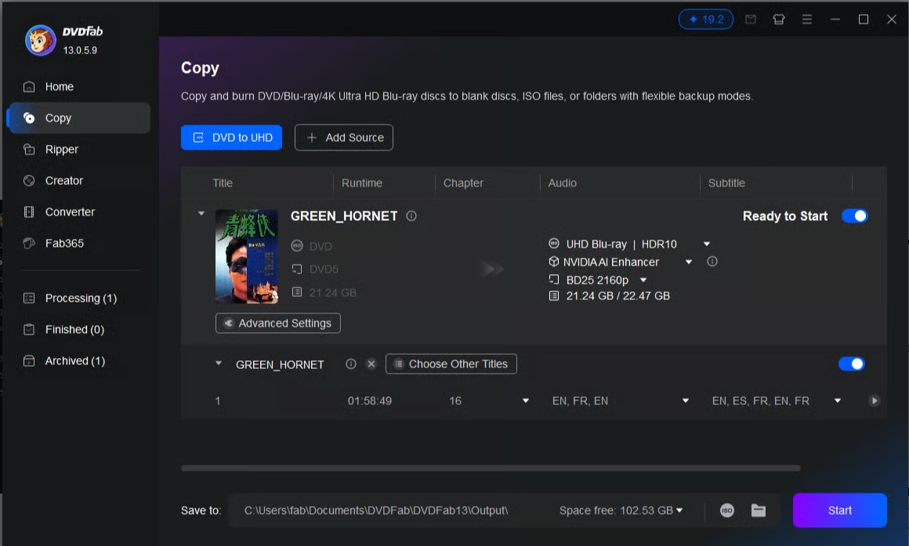Viewport: 909px width, 546px height.
Task: Click the horizontal scrollbar below the task list
Action: click(491, 468)
